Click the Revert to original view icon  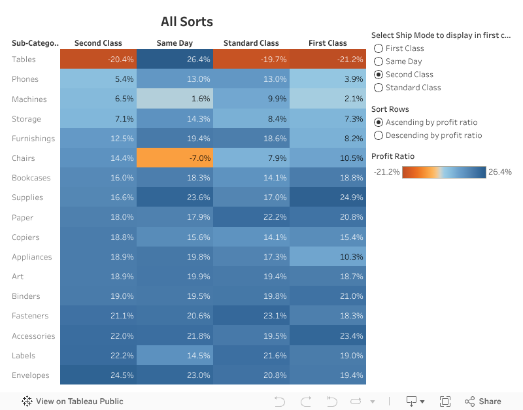tap(331, 401)
